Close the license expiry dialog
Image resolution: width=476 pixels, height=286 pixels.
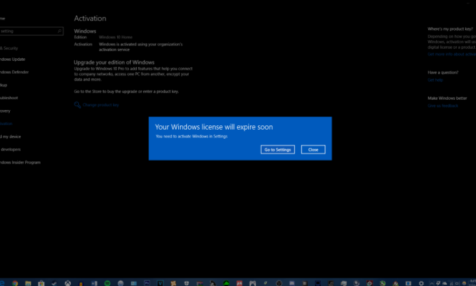tap(313, 150)
